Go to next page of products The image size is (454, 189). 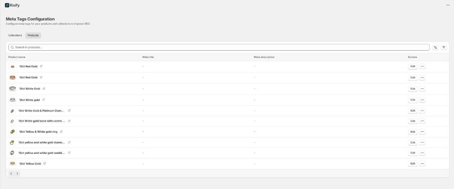click(x=17, y=174)
